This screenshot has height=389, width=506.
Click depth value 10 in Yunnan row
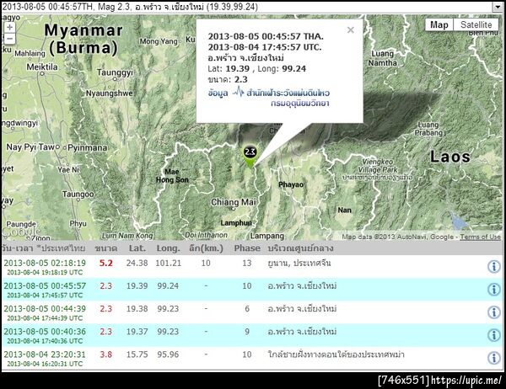[206, 263]
